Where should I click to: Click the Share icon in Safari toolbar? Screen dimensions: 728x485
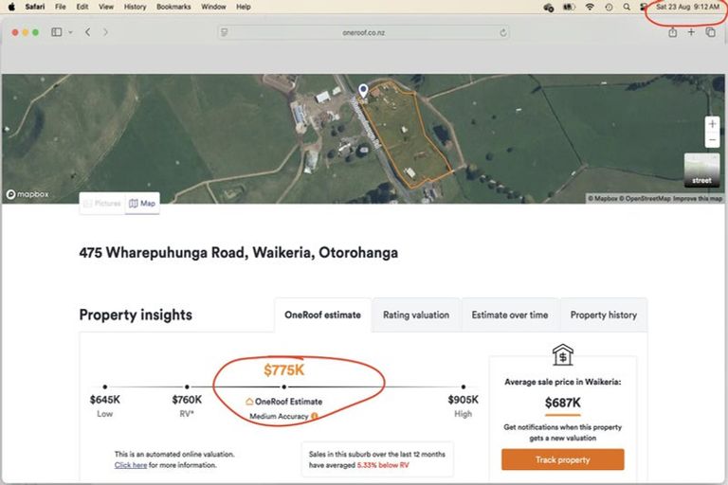(x=672, y=32)
